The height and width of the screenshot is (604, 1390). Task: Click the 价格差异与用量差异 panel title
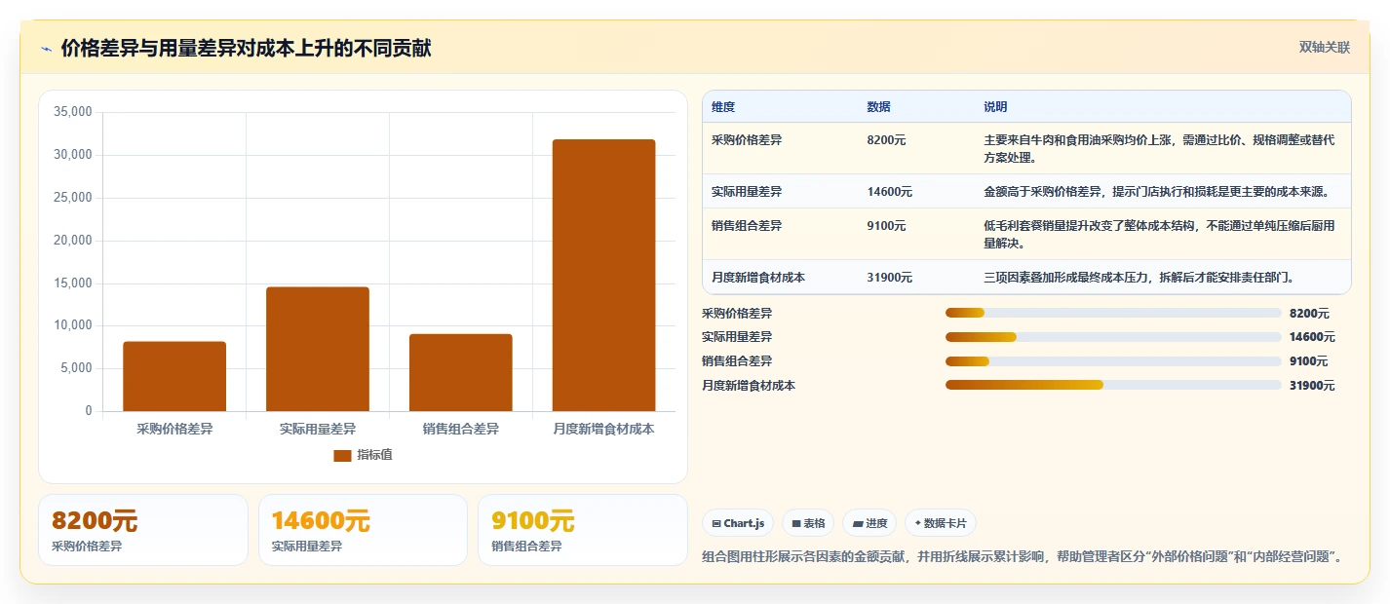coord(246,49)
